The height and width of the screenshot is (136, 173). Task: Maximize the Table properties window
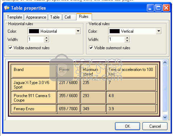pos(158,8)
